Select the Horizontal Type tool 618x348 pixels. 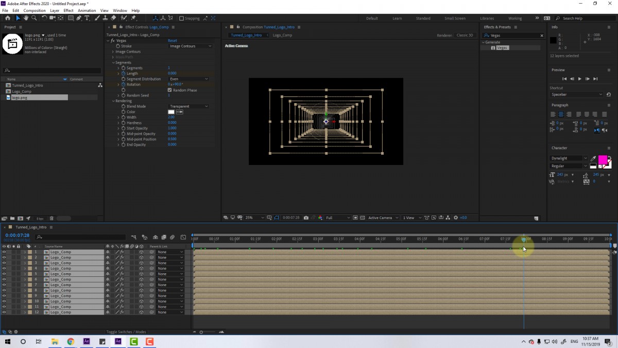[87, 18]
